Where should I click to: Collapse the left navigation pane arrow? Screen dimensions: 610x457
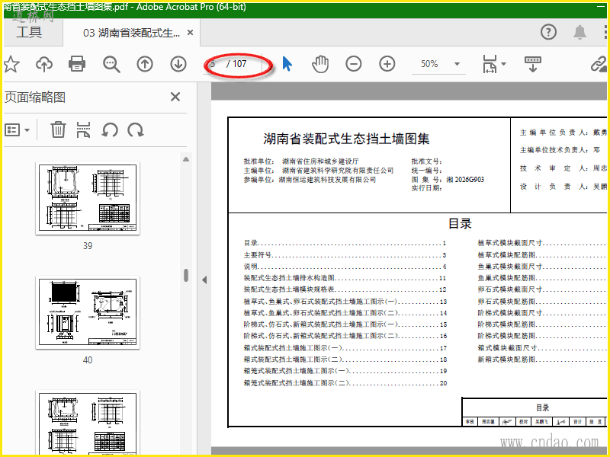coord(204,280)
